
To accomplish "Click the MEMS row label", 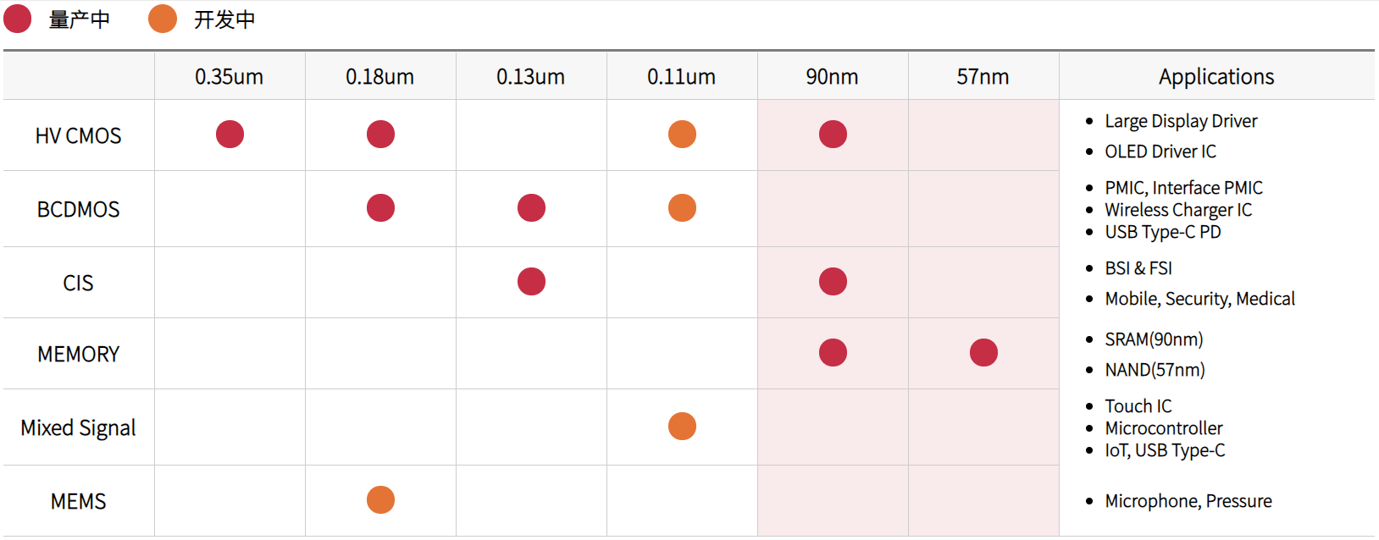I will pos(78,502).
